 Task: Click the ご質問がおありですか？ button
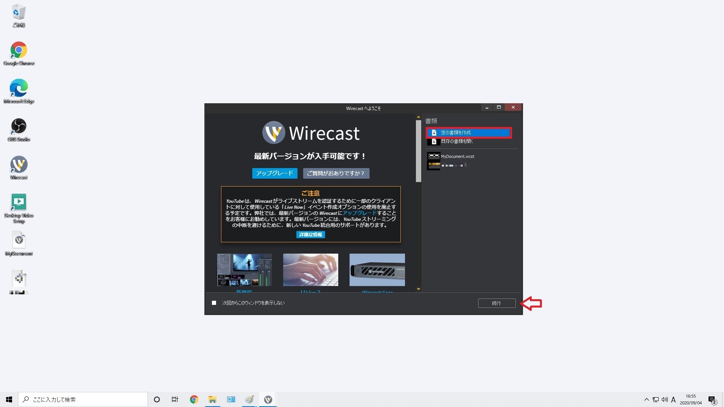point(336,173)
